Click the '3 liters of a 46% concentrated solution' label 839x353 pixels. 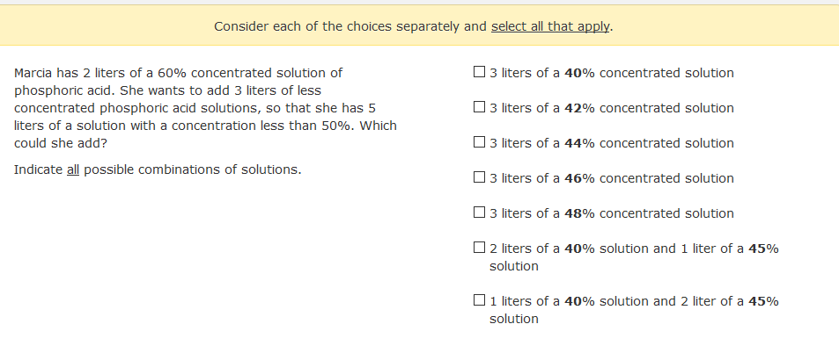(612, 178)
